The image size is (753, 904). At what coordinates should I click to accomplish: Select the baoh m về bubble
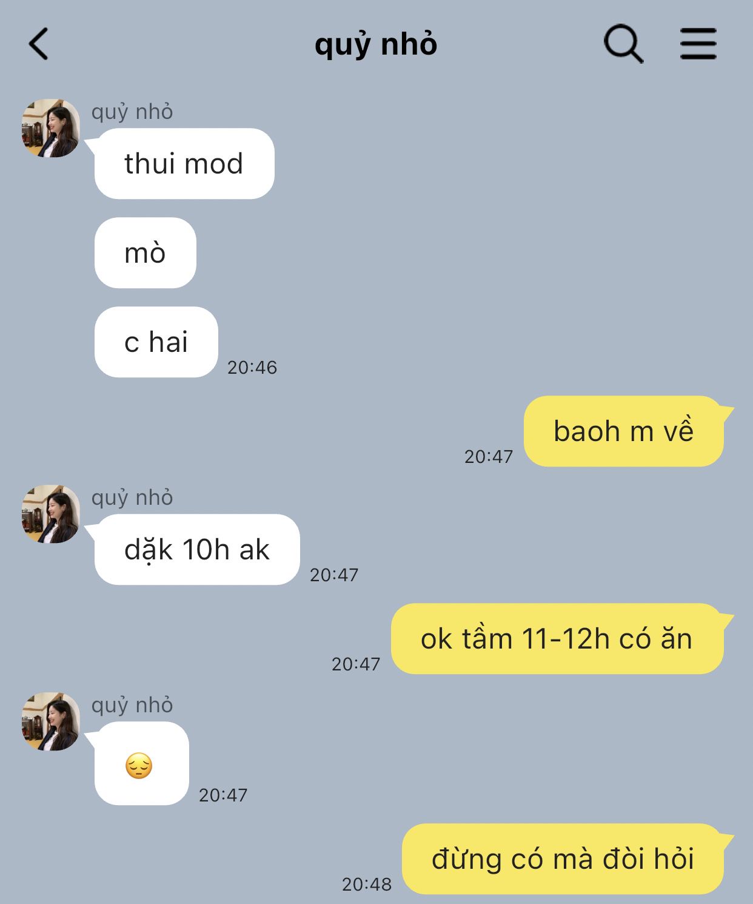click(x=624, y=431)
